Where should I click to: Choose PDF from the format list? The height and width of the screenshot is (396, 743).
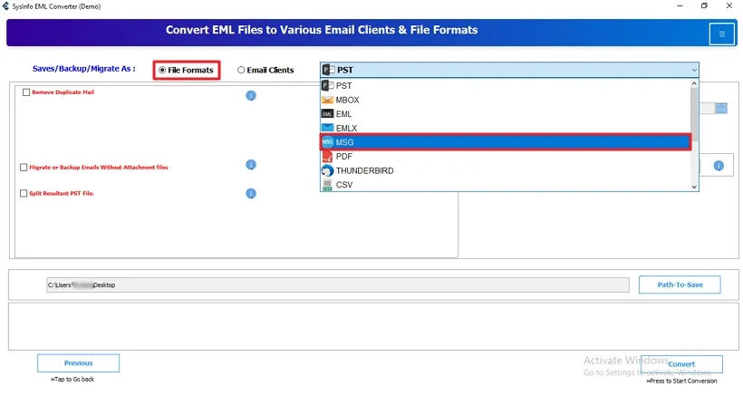pos(505,156)
